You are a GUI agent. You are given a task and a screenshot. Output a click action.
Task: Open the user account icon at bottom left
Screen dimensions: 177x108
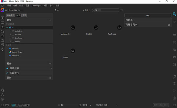tap(2, 95)
